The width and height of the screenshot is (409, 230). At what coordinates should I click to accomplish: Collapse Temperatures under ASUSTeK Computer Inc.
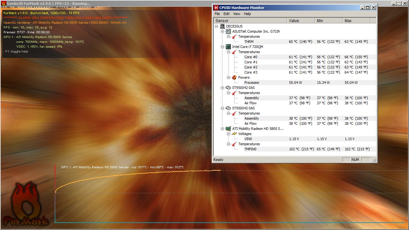[x=229, y=36]
